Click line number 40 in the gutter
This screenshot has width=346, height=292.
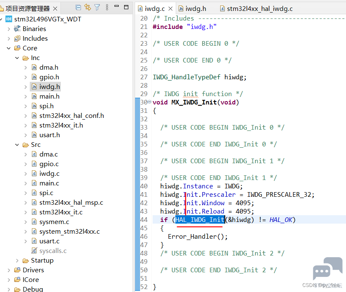click(144, 186)
